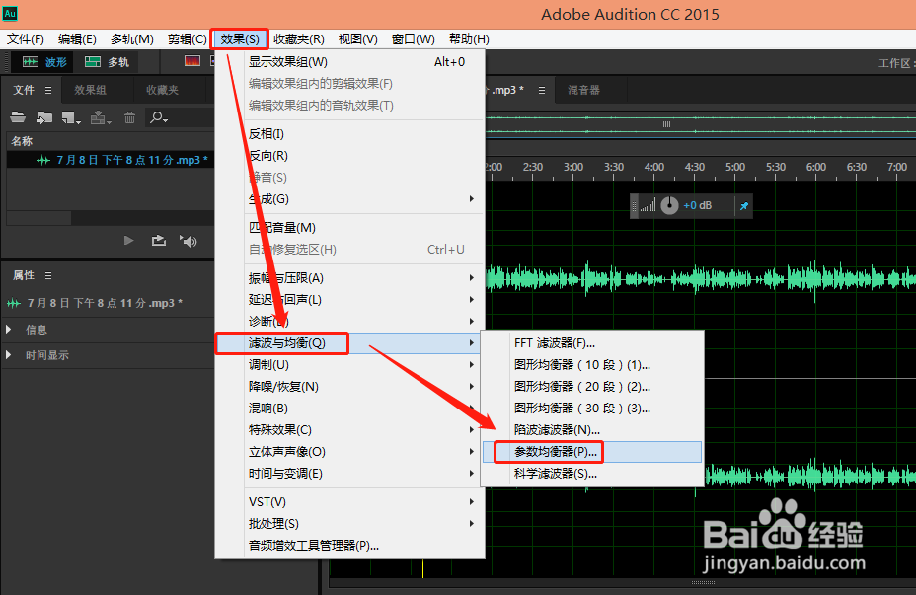
Task: Open the 时间与变调(E) submenu
Action: 349,473
